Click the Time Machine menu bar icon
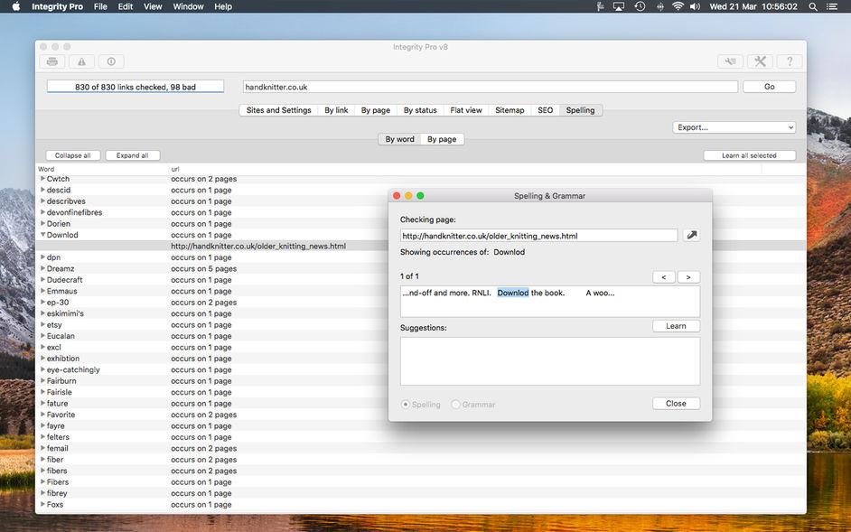Screen dimensions: 851x532 pyautogui.click(x=640, y=6)
